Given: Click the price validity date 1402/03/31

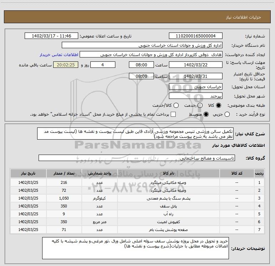Looking at the screenshot, I should pos(196,76).
